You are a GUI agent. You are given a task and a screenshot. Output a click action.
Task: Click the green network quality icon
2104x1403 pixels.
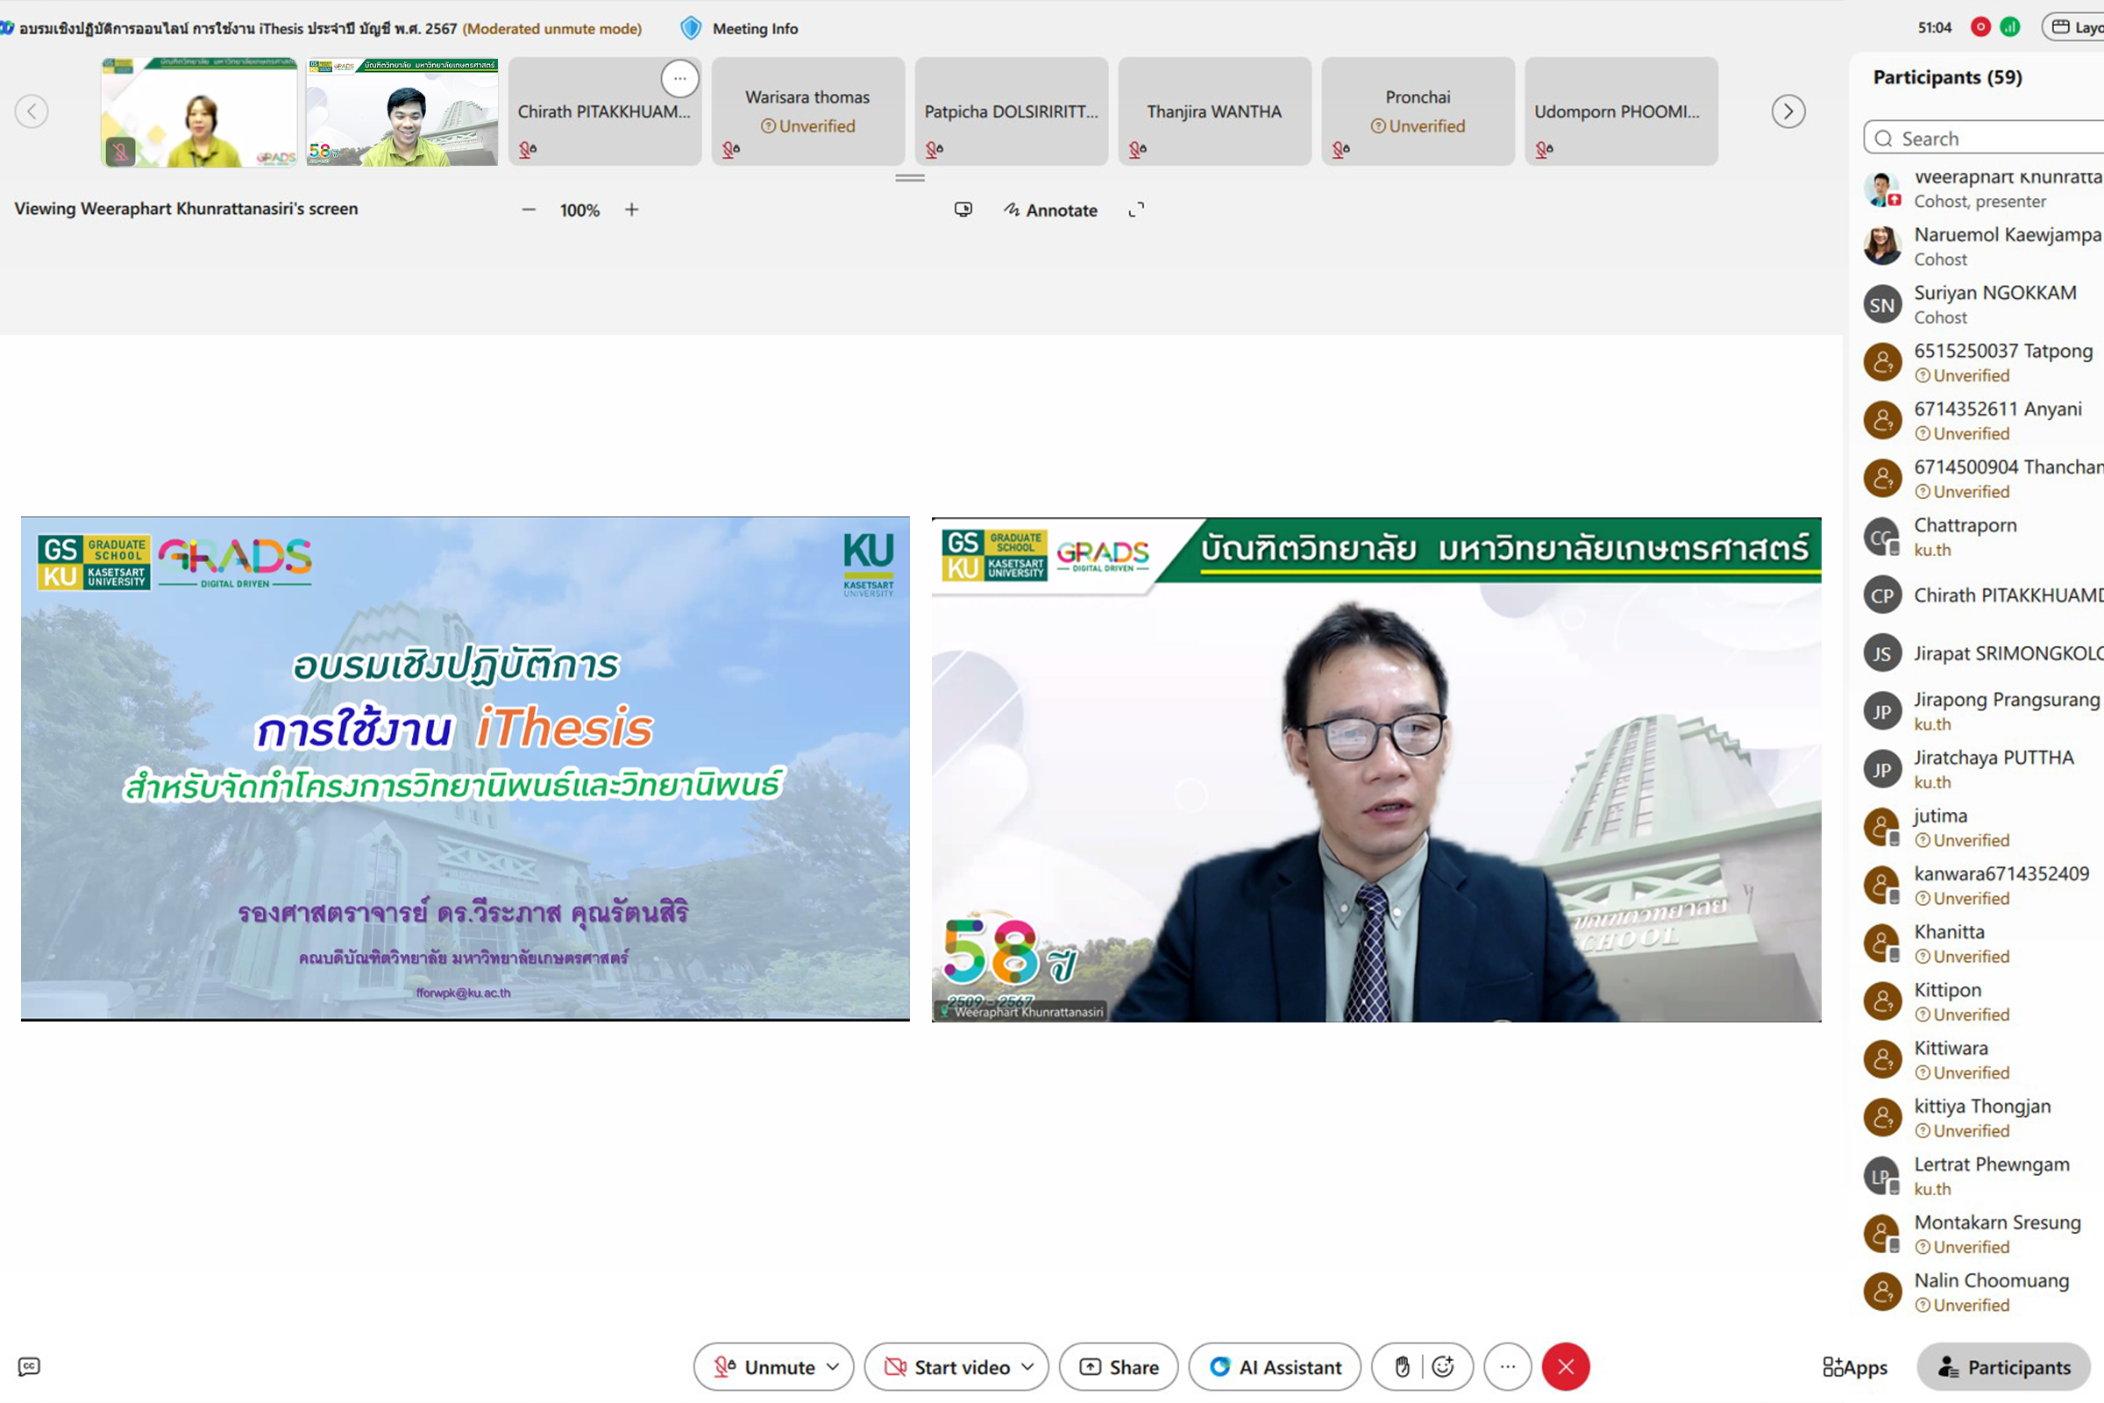tap(2010, 28)
